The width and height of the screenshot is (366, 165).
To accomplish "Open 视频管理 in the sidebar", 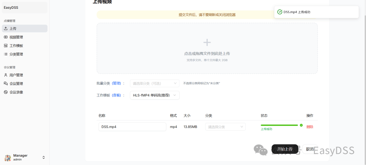I will [16, 37].
